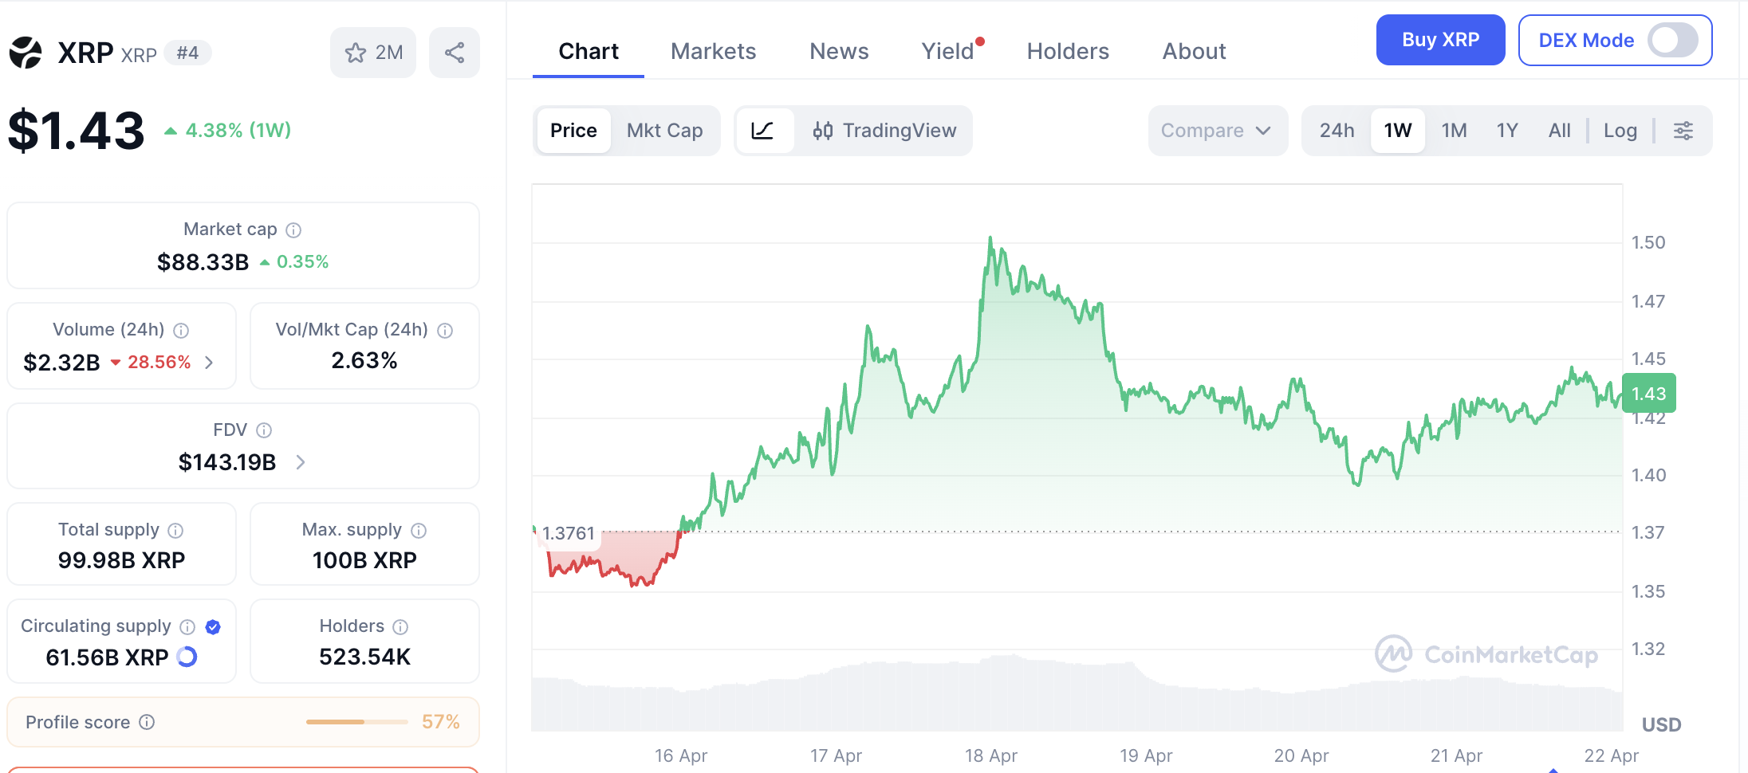Select the line chart style icon
The height and width of the screenshot is (773, 1748).
pyautogui.click(x=763, y=131)
